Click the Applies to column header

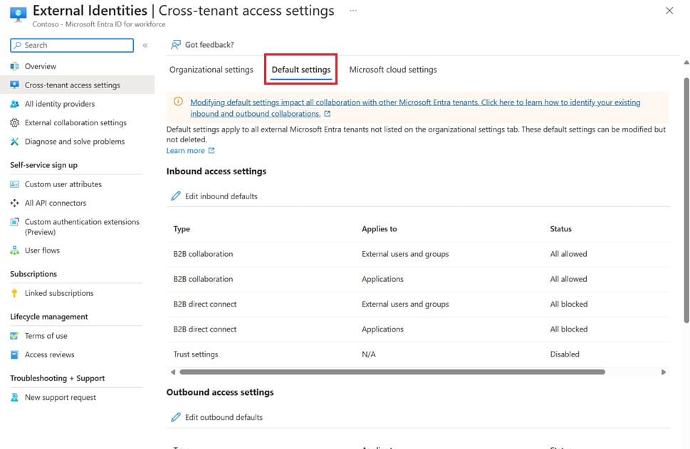380,228
